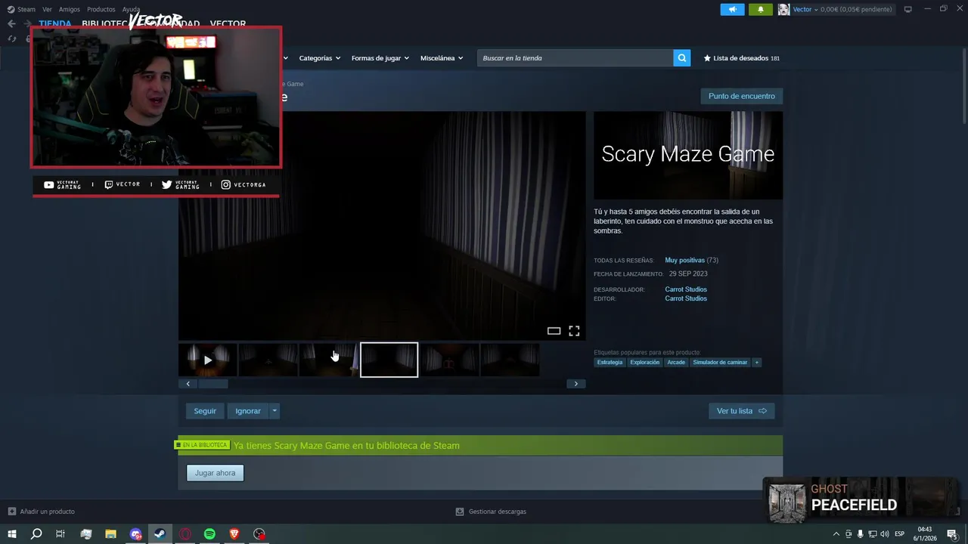The width and height of the screenshot is (968, 544).
Task: Go back with the navigation arrow
Action: click(x=11, y=23)
